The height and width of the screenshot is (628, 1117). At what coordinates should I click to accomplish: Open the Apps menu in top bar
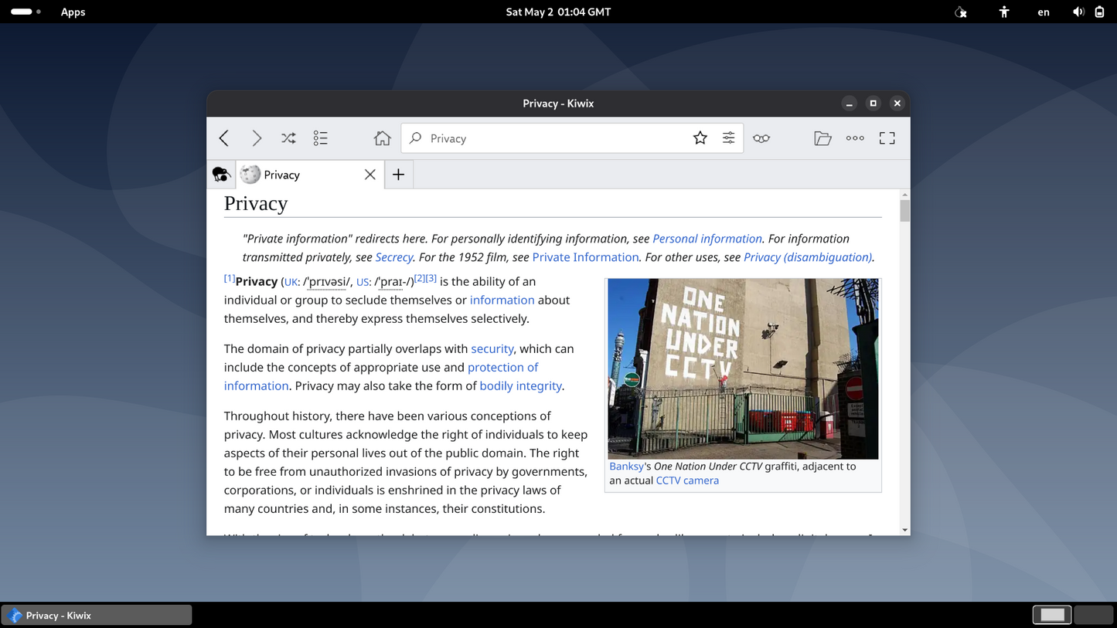point(73,12)
